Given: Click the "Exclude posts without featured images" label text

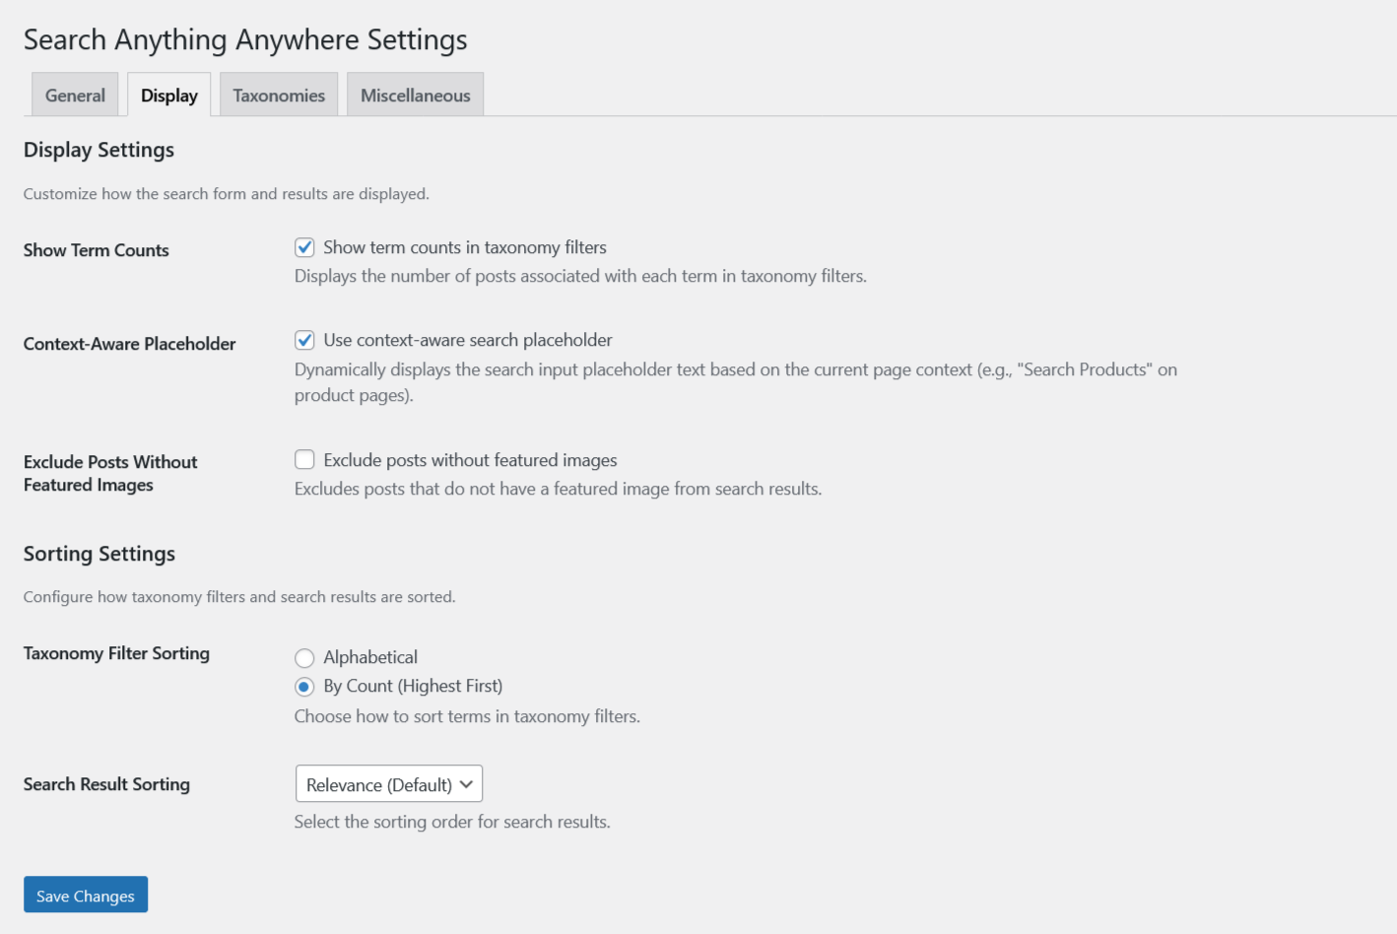Looking at the screenshot, I should 470,460.
